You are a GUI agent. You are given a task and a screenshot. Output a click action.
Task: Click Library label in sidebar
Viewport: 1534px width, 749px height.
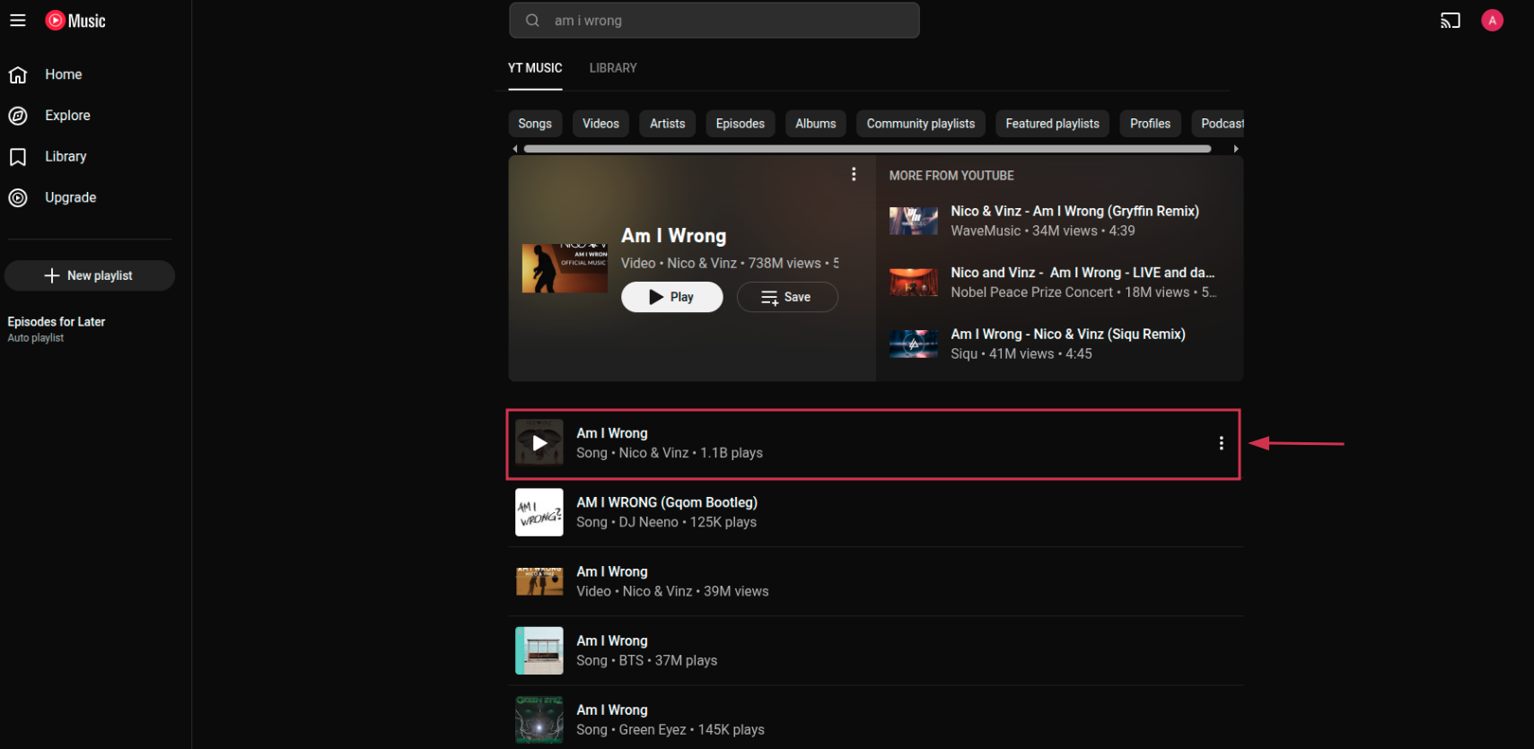tap(66, 157)
